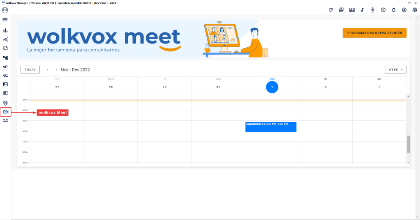Click the user avatar icon above the sidebar
This screenshot has height=220, width=420.
click(5, 10)
